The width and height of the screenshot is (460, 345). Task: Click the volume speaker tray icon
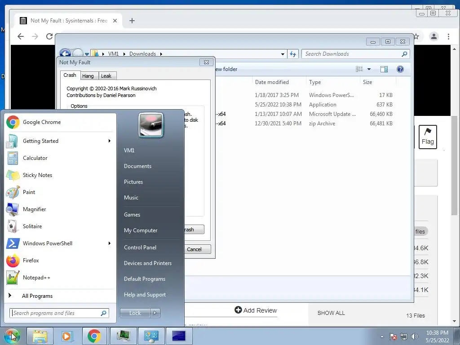coord(415,336)
